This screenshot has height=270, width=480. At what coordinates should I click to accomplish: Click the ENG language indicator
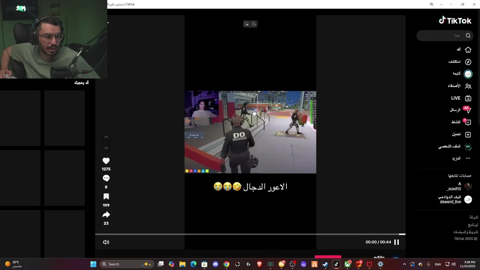click(x=438, y=264)
